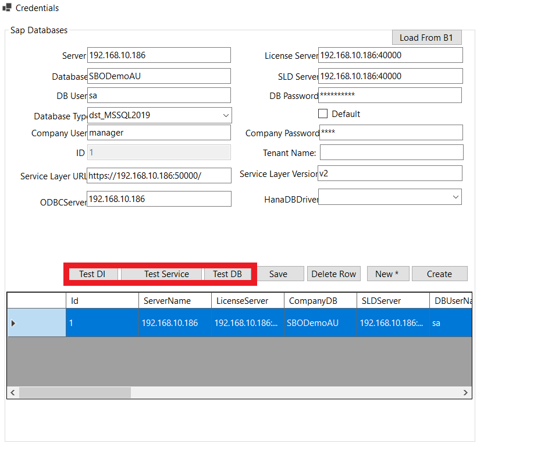This screenshot has width=541, height=475.
Task: Focus the ODBCServer field
Action: click(159, 199)
